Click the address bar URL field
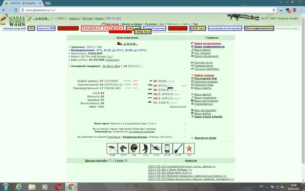305x191 pixels. 146,10
